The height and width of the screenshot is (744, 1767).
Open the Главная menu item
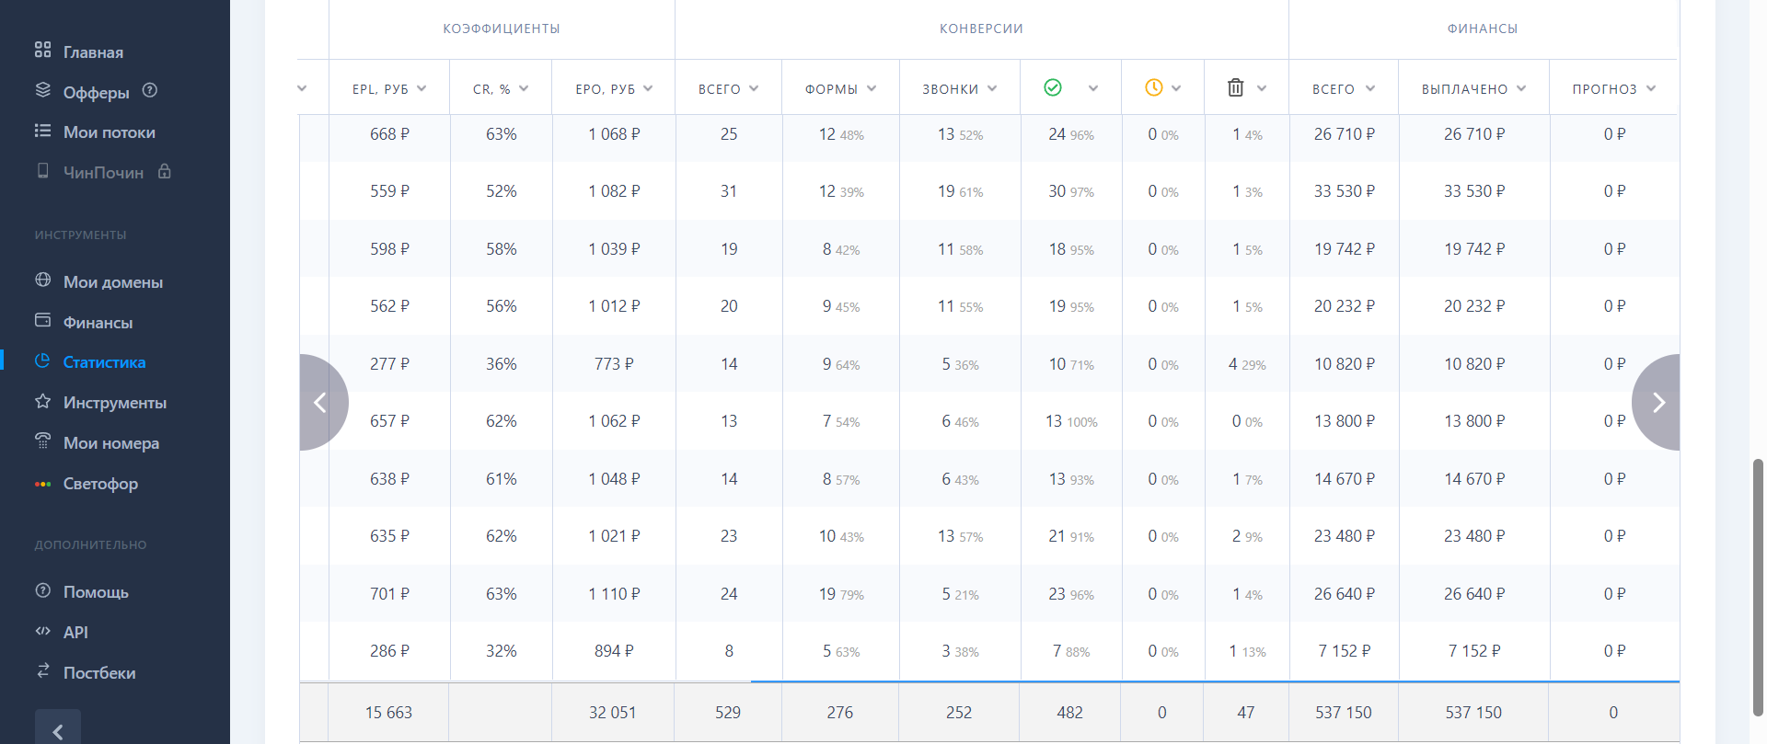[x=93, y=52]
